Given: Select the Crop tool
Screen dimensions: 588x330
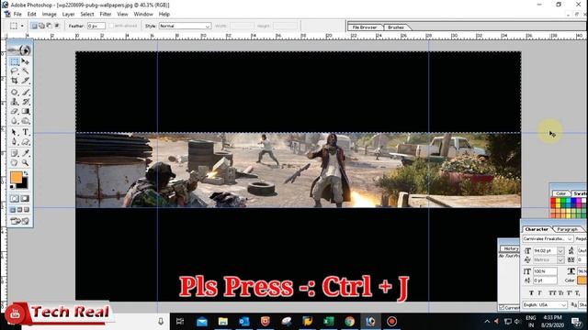Looking at the screenshot, I should (x=15, y=81).
